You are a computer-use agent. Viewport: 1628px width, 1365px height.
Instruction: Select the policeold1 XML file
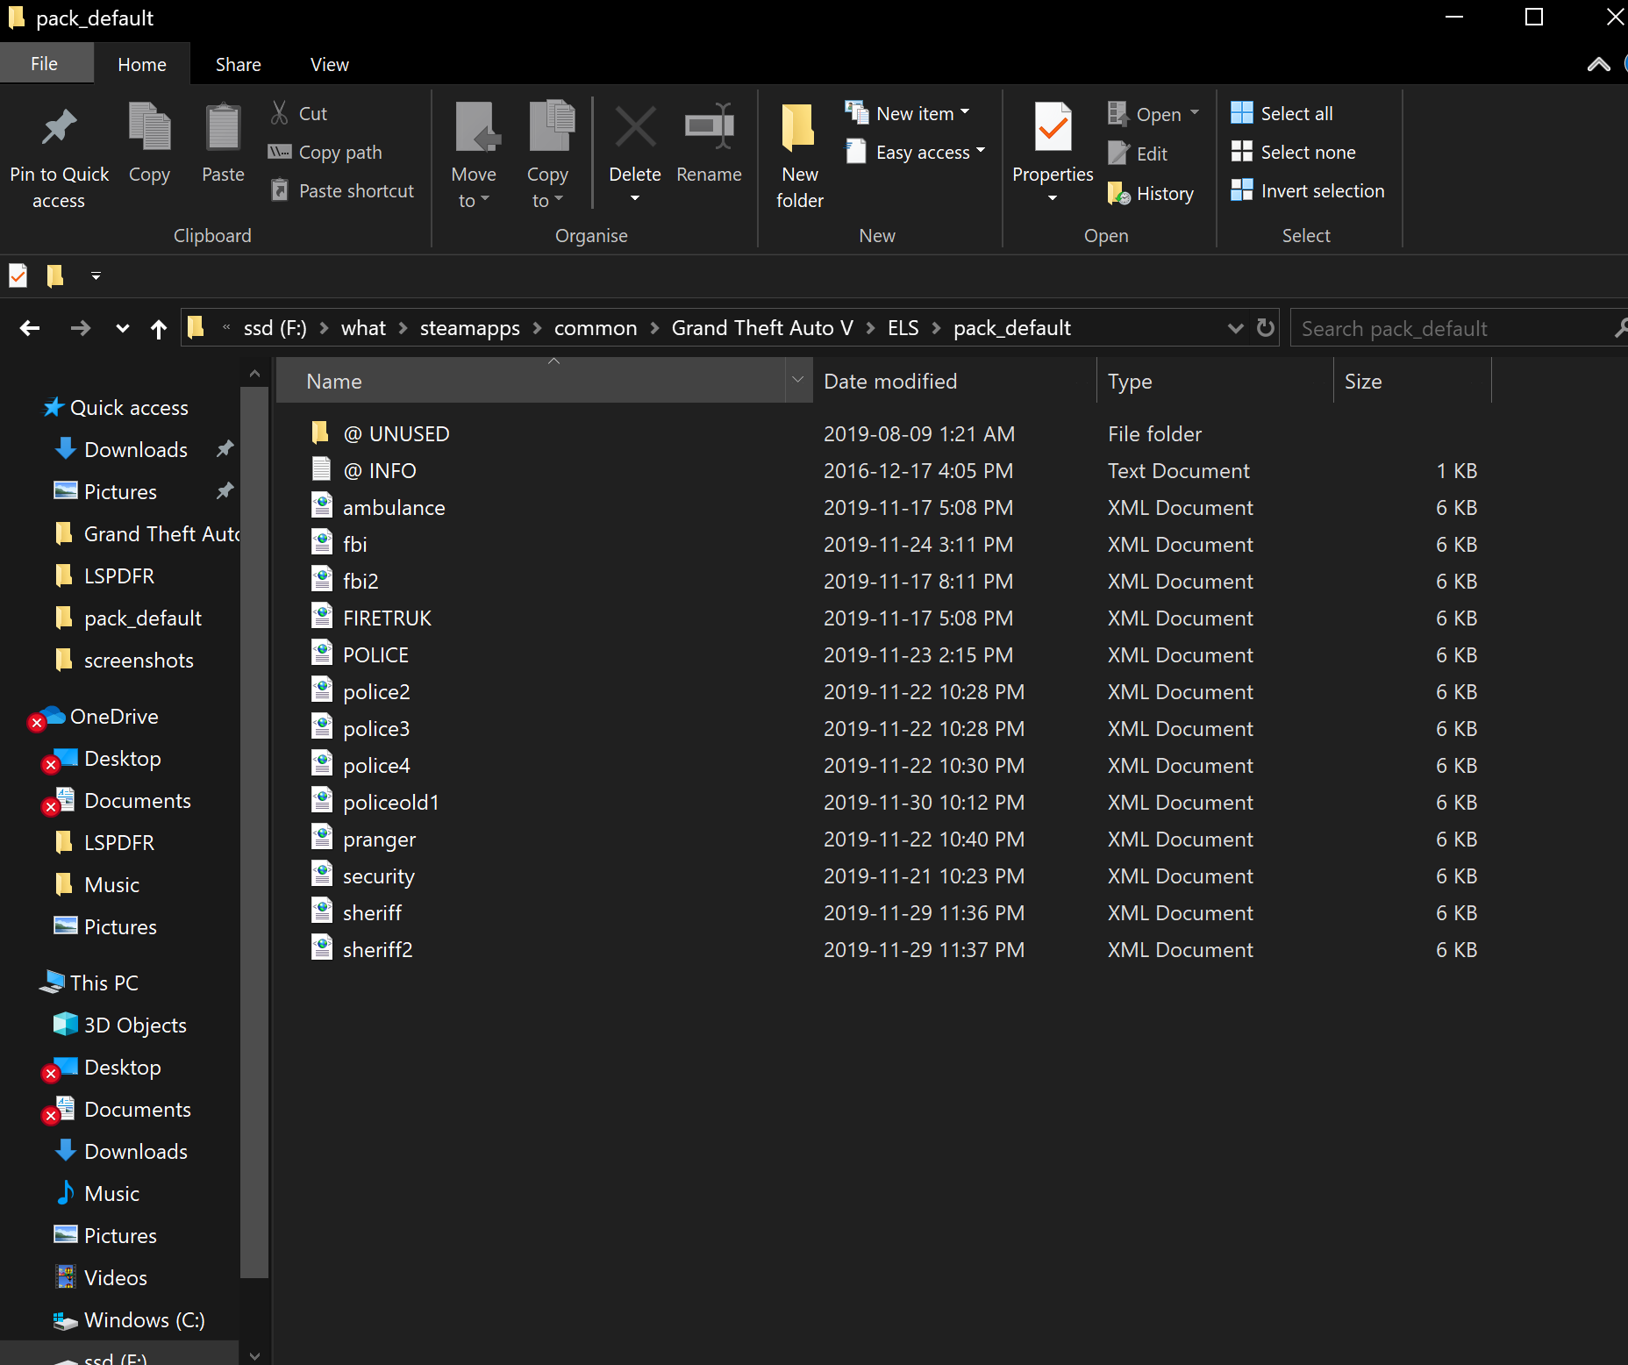tap(390, 802)
